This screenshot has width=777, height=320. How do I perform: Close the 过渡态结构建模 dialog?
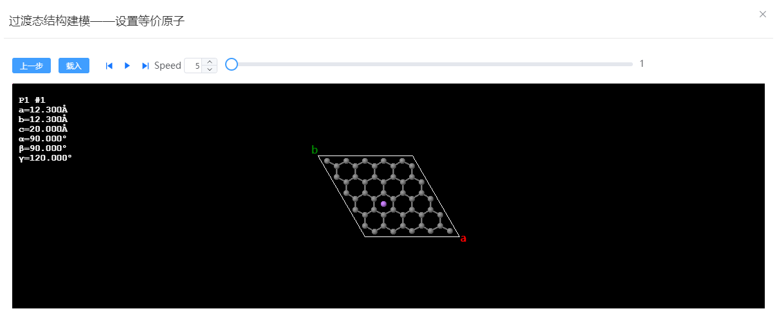pos(763,14)
